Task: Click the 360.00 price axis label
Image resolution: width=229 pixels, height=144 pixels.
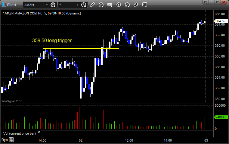Action: (220, 45)
